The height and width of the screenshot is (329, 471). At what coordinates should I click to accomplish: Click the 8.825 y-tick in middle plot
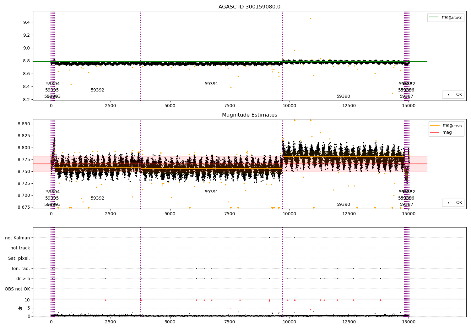coord(24,136)
